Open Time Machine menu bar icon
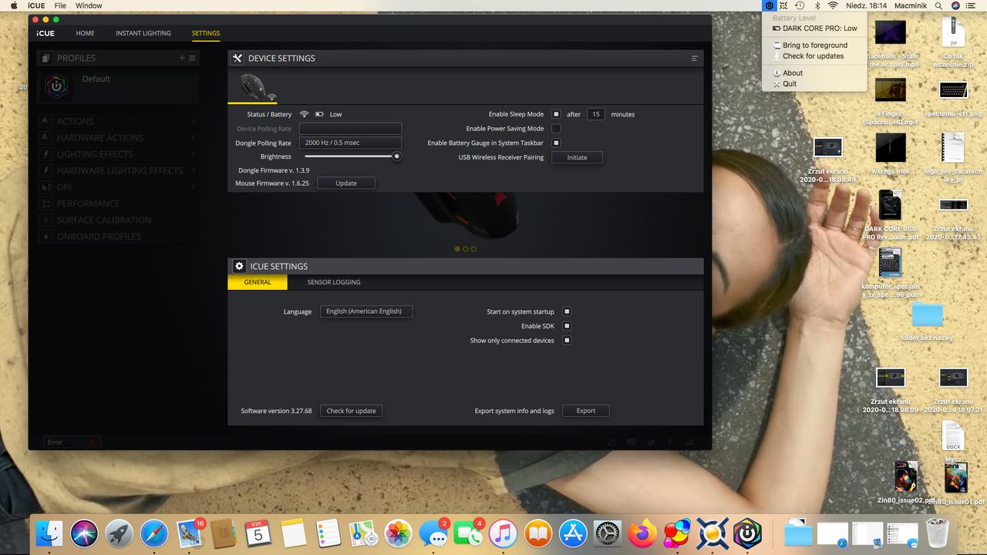This screenshot has width=987, height=555. point(800,5)
